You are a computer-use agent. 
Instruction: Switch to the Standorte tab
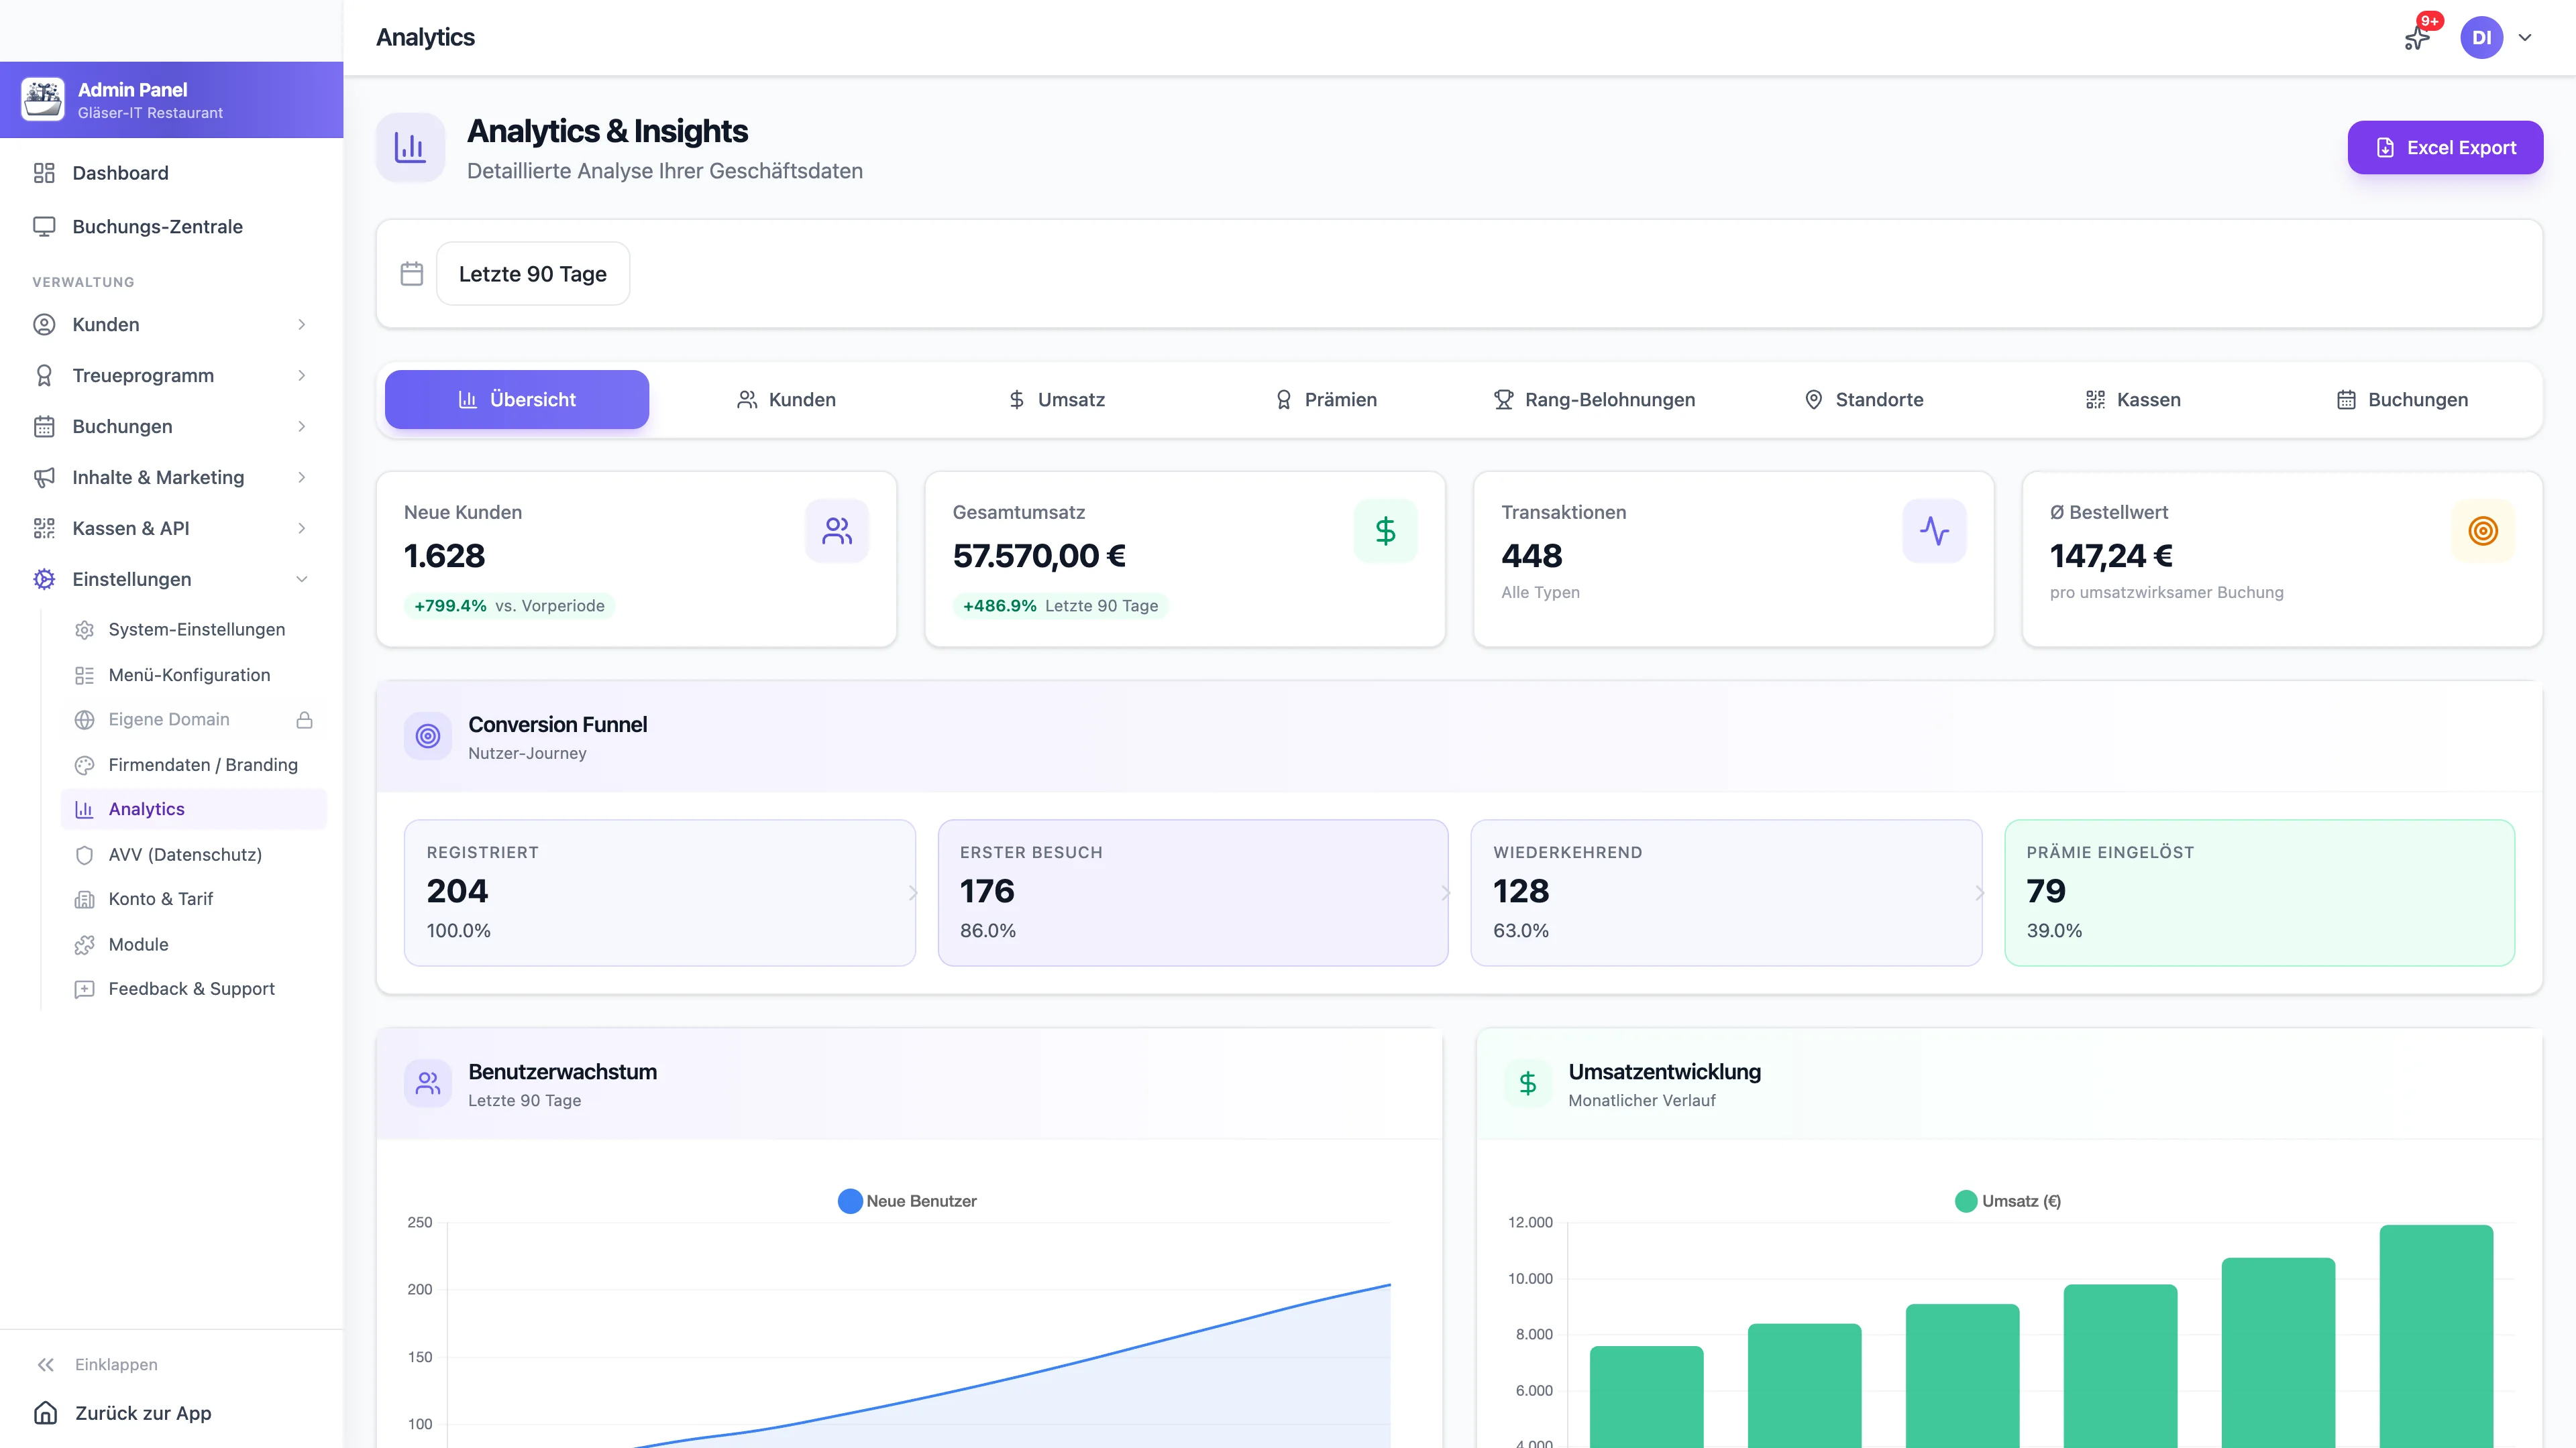click(x=1864, y=400)
